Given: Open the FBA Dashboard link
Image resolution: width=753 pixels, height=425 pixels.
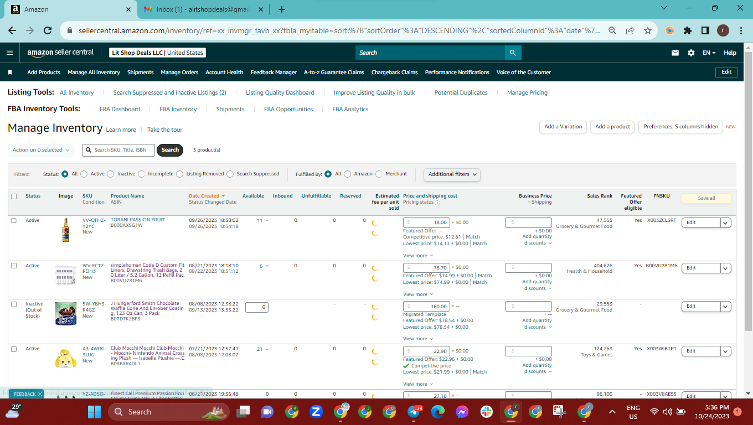Looking at the screenshot, I should point(120,110).
